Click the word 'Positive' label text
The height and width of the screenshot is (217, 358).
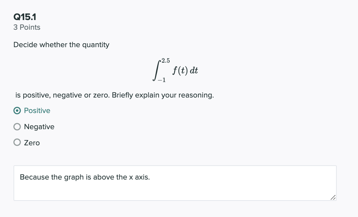tap(37, 110)
